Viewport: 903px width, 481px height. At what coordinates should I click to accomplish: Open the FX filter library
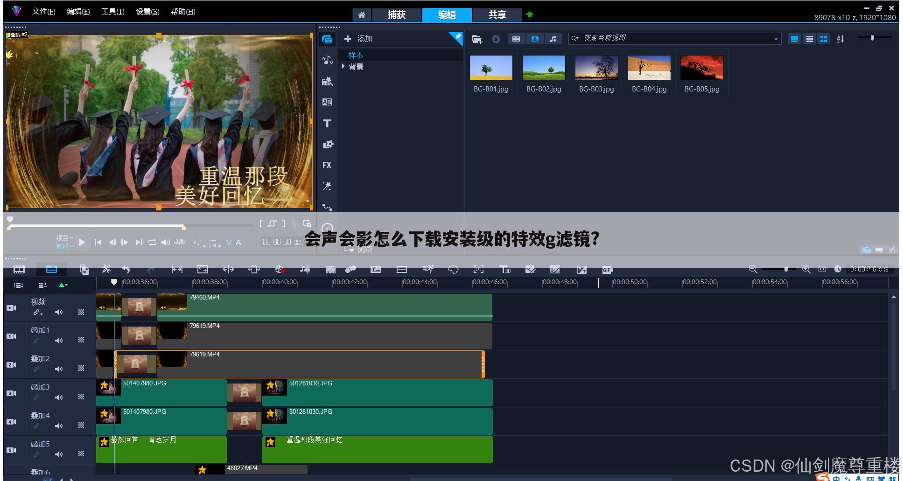click(327, 165)
